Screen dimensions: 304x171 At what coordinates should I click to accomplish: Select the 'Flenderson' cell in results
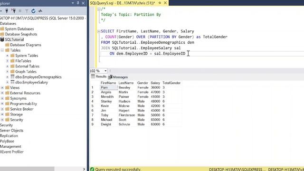[x=127, y=115]
